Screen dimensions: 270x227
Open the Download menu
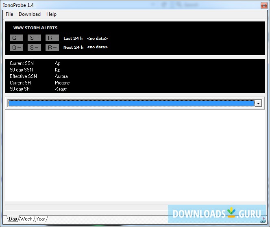(x=30, y=14)
